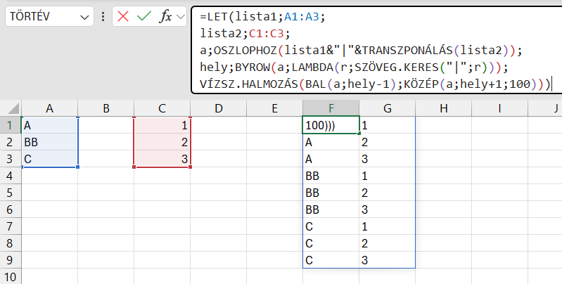Viewport: 562px width, 284px height.
Task: Click cell F1 showing 100)))
Action: pos(331,124)
